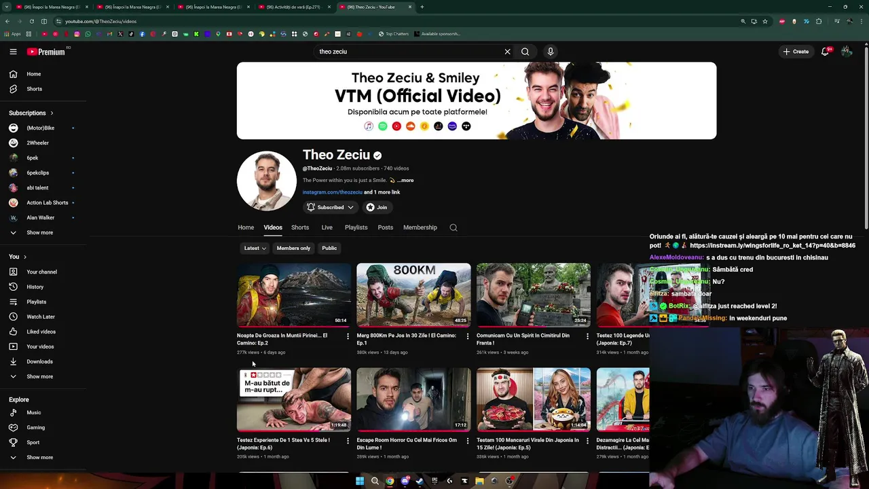Open M-au batut de m-au rupt thumbnail

point(294,399)
